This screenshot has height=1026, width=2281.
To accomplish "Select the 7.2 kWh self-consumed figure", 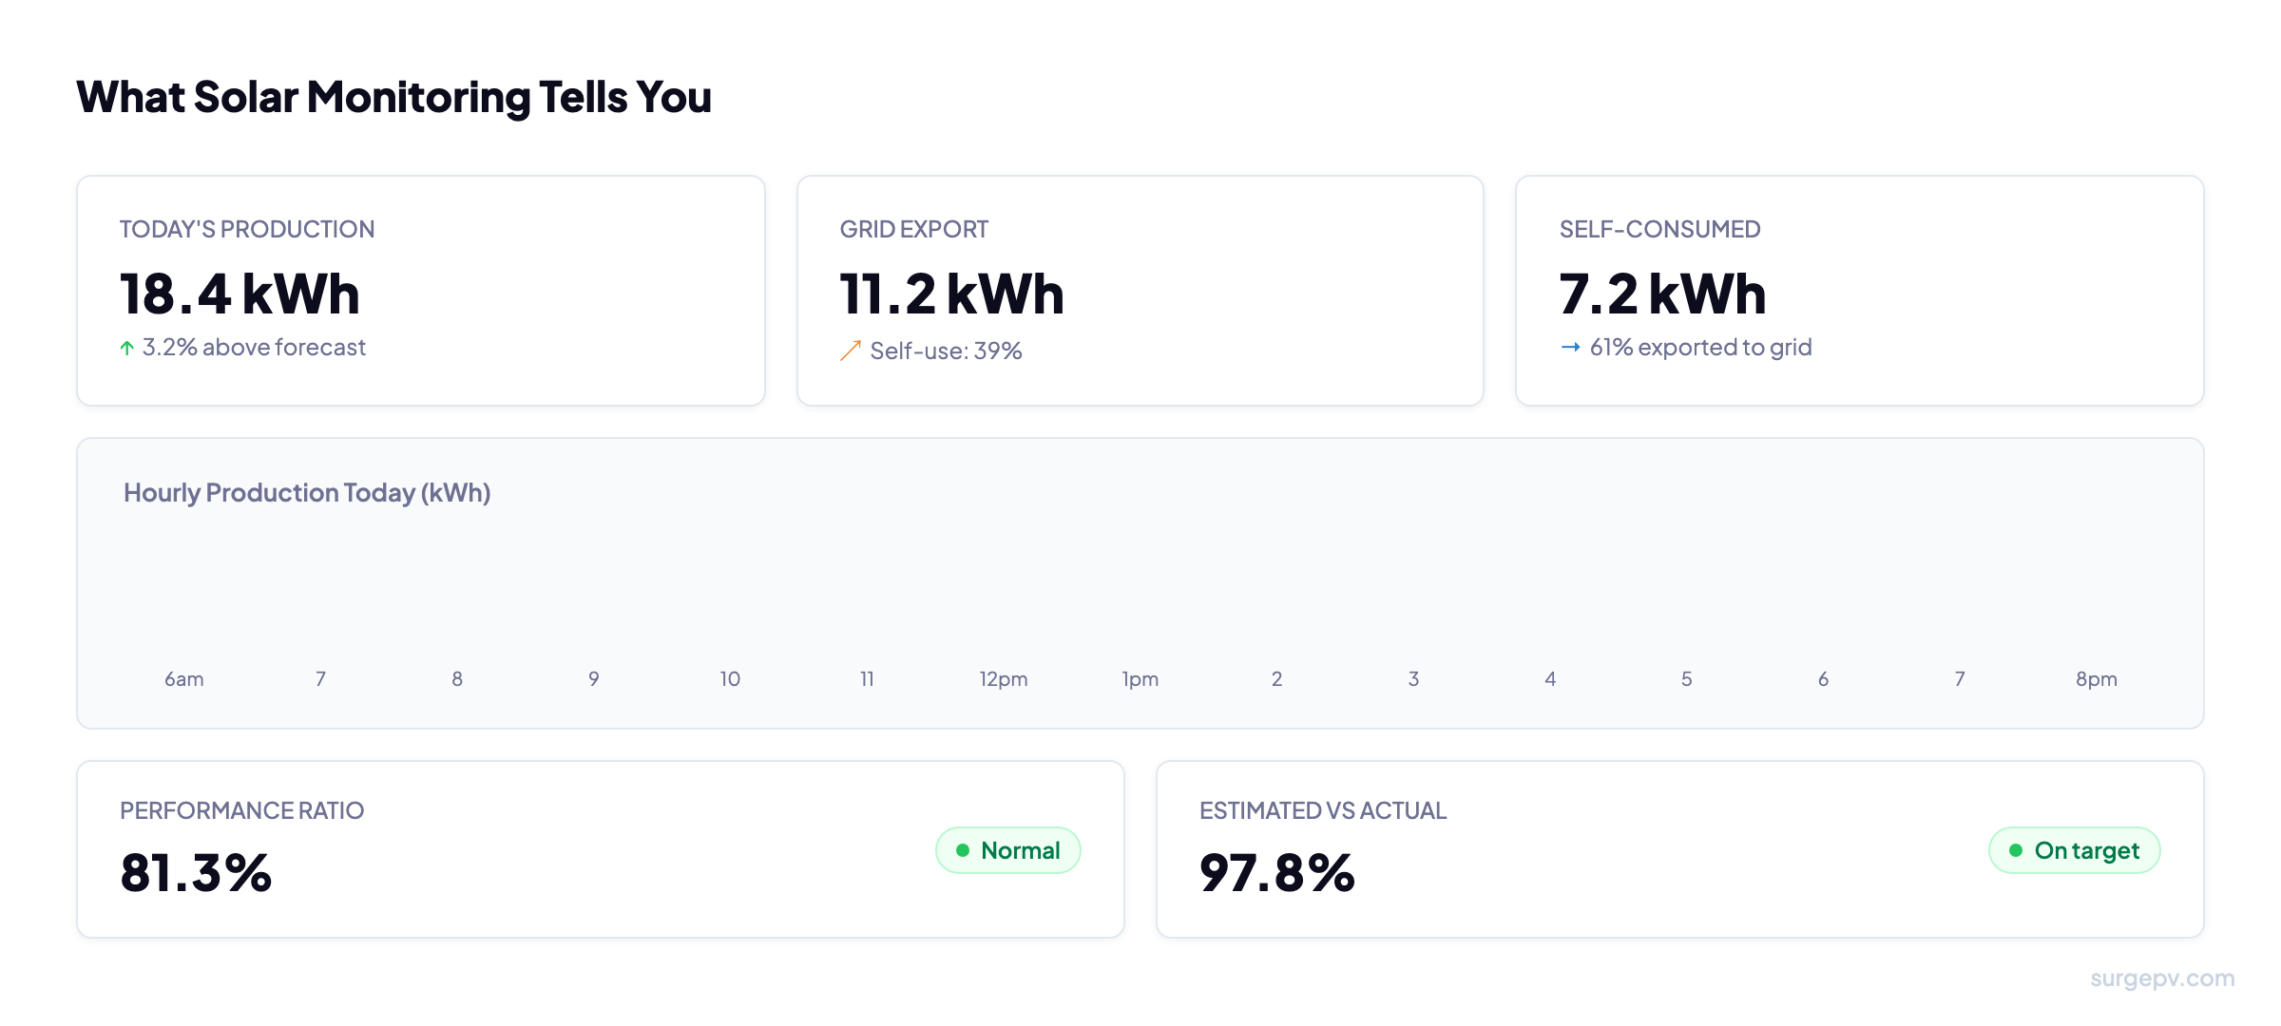I will 1662,293.
